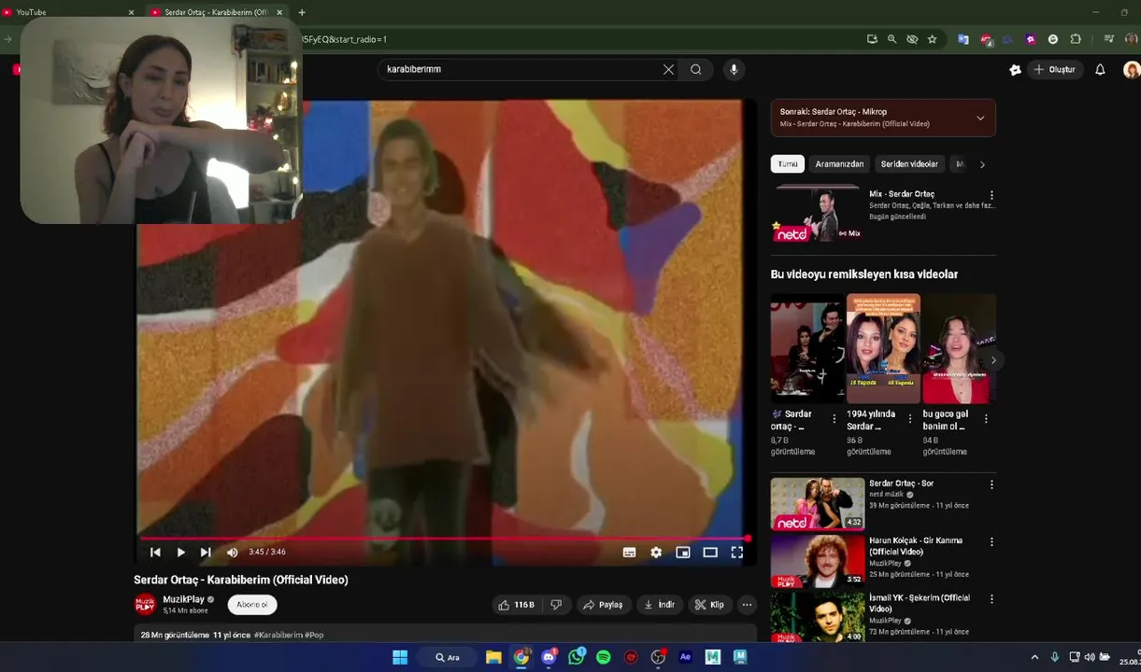
Task: Open the Oluştur create menu
Action: tap(1054, 69)
